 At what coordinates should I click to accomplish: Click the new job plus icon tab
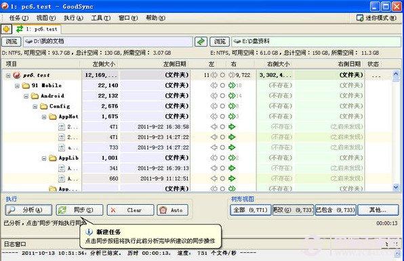click(7, 29)
